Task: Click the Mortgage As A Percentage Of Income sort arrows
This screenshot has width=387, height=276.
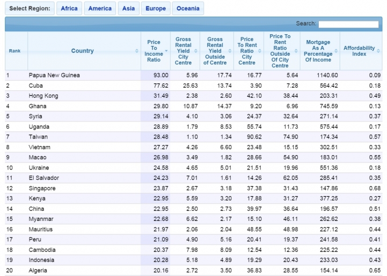Action: (x=336, y=51)
